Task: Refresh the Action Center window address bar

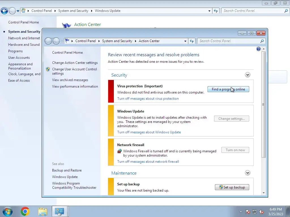Action: [x=192, y=41]
